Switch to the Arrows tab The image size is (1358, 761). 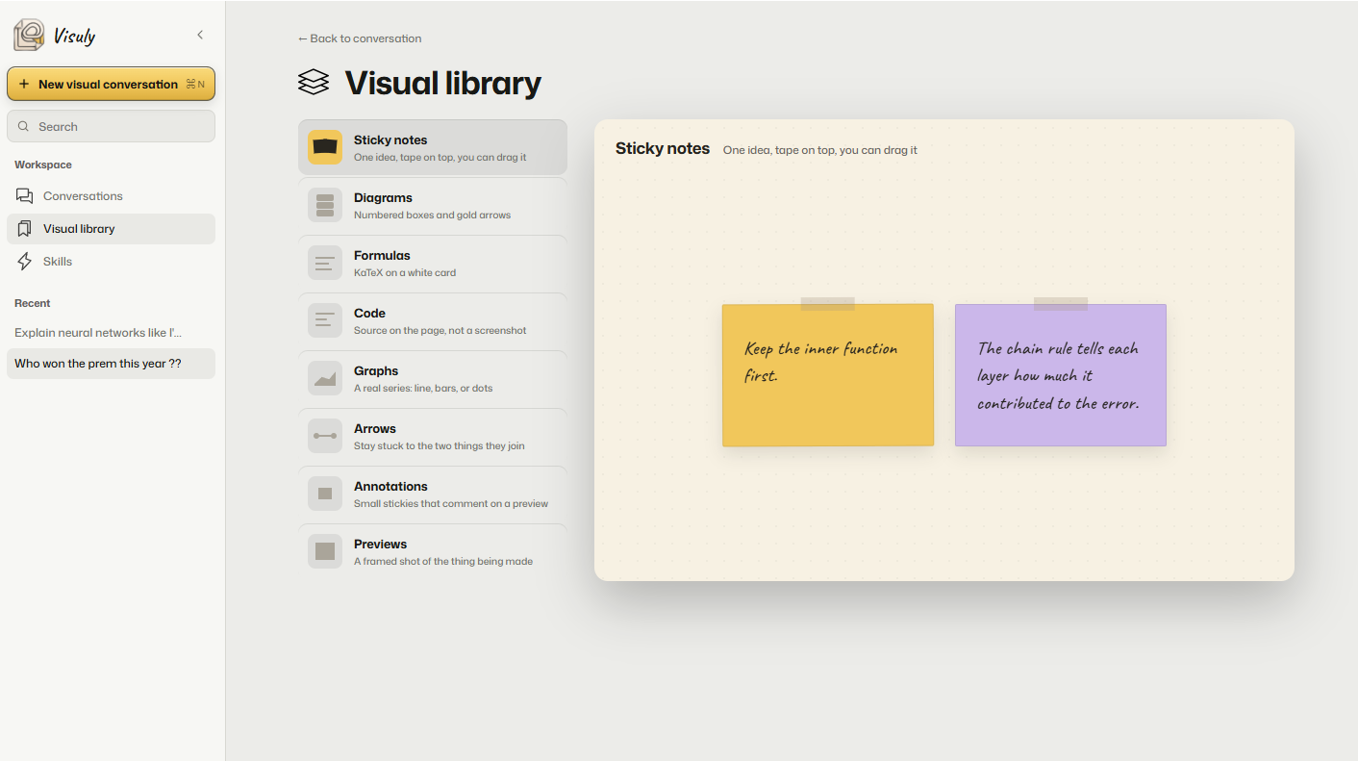point(433,436)
